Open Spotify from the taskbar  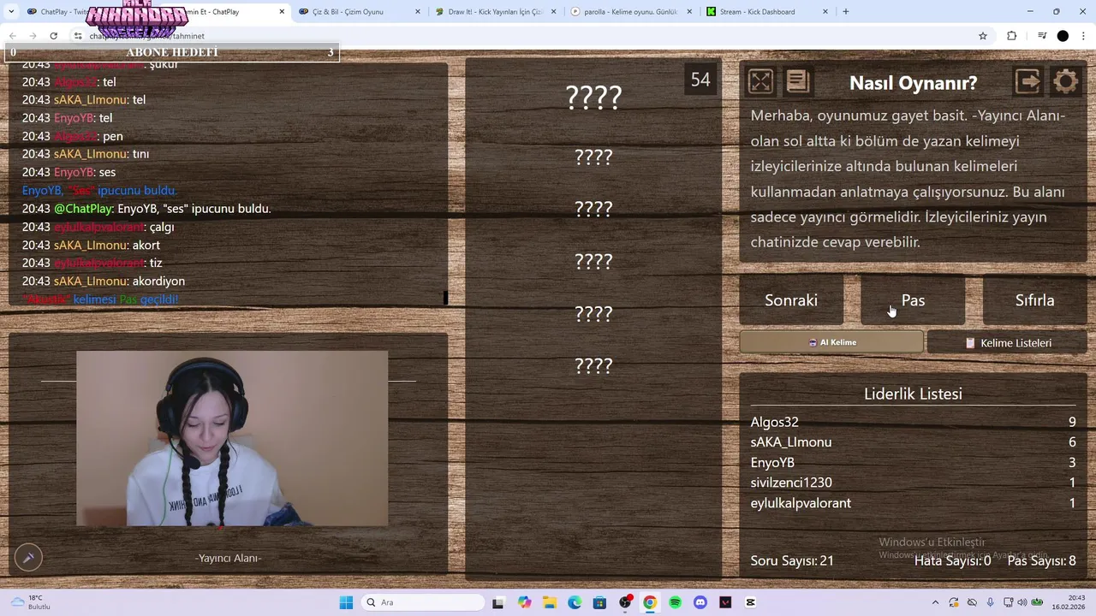point(675,602)
